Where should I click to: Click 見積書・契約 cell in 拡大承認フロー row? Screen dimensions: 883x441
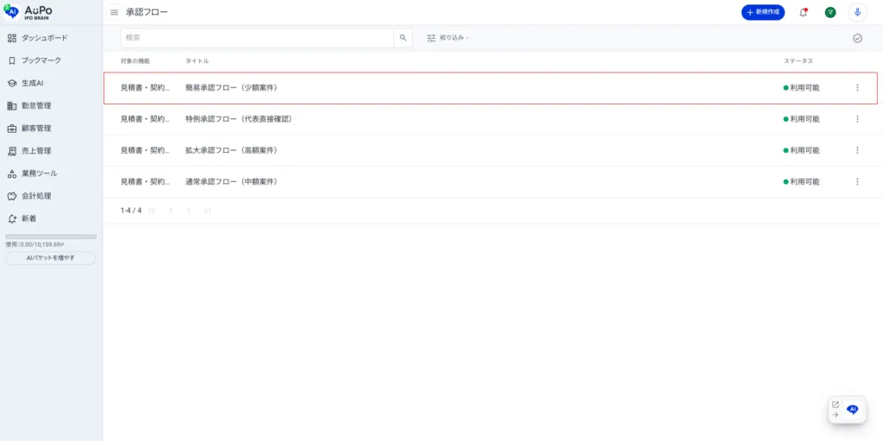click(145, 150)
